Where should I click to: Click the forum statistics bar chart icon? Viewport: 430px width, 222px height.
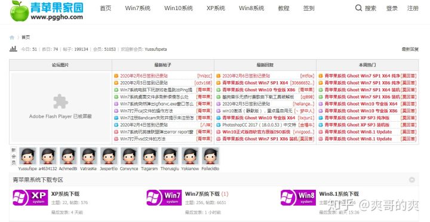[13, 49]
